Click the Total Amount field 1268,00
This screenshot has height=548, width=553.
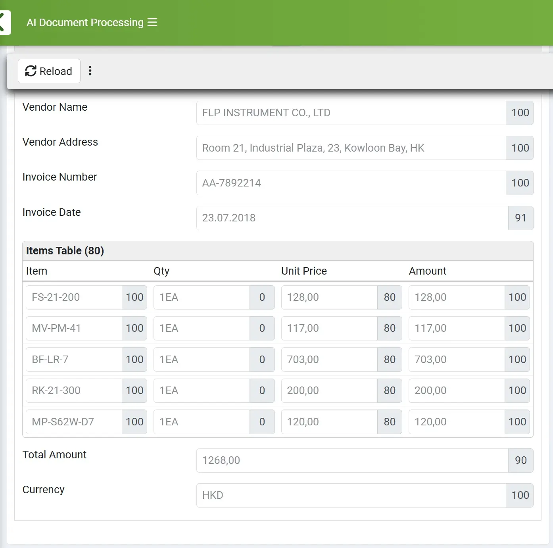click(x=352, y=460)
